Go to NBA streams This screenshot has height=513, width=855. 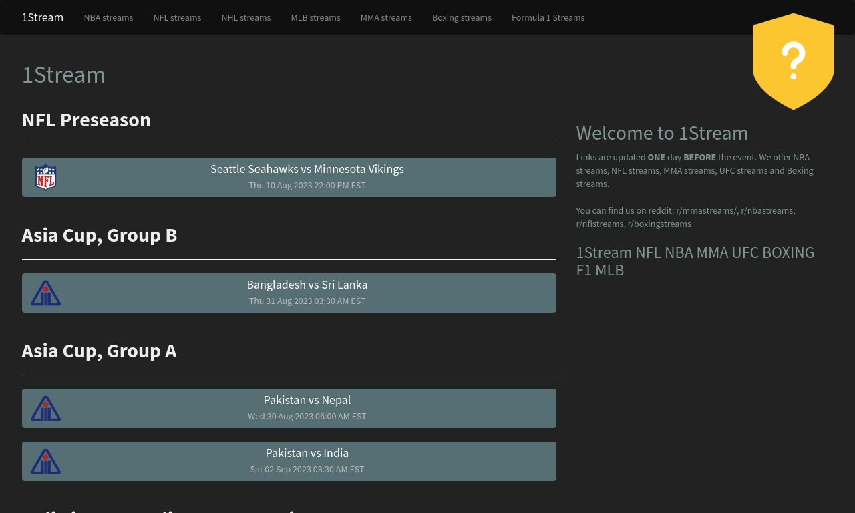click(108, 17)
